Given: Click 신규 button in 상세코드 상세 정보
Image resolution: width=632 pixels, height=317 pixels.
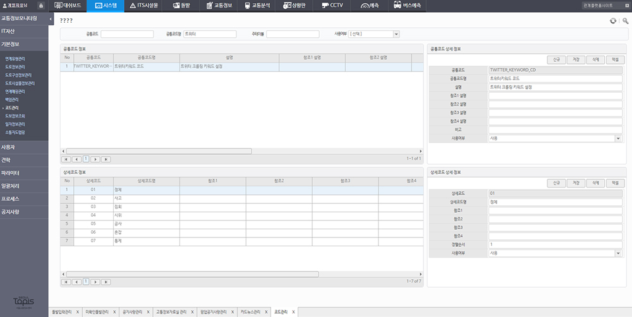Looking at the screenshot, I should (x=557, y=182).
